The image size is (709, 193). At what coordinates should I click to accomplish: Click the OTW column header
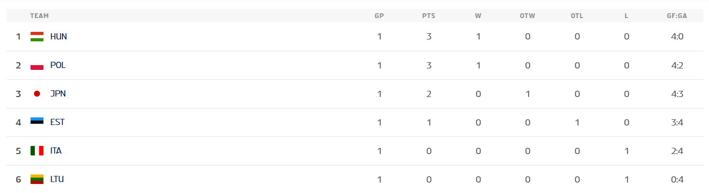pyautogui.click(x=527, y=16)
